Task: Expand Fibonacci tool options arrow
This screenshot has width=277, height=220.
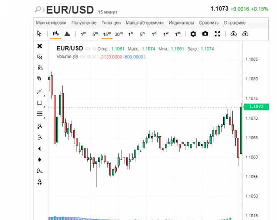Action: coord(44,117)
